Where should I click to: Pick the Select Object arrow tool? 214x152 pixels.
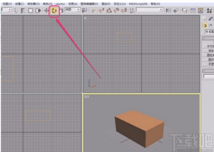pyautogui.click(x=16, y=10)
